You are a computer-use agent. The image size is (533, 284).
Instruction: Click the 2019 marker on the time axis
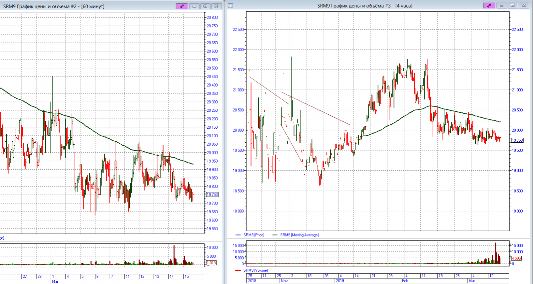click(x=340, y=281)
